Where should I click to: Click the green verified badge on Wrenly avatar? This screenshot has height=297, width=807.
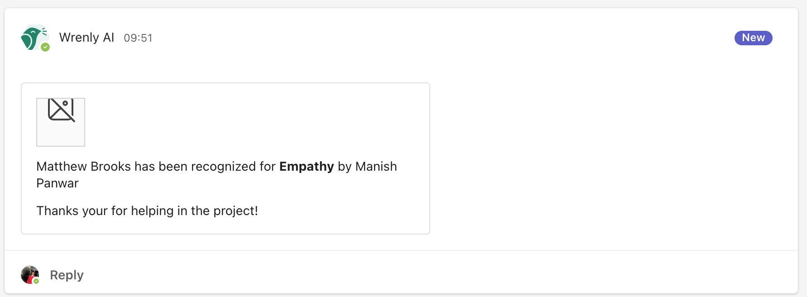tap(45, 47)
